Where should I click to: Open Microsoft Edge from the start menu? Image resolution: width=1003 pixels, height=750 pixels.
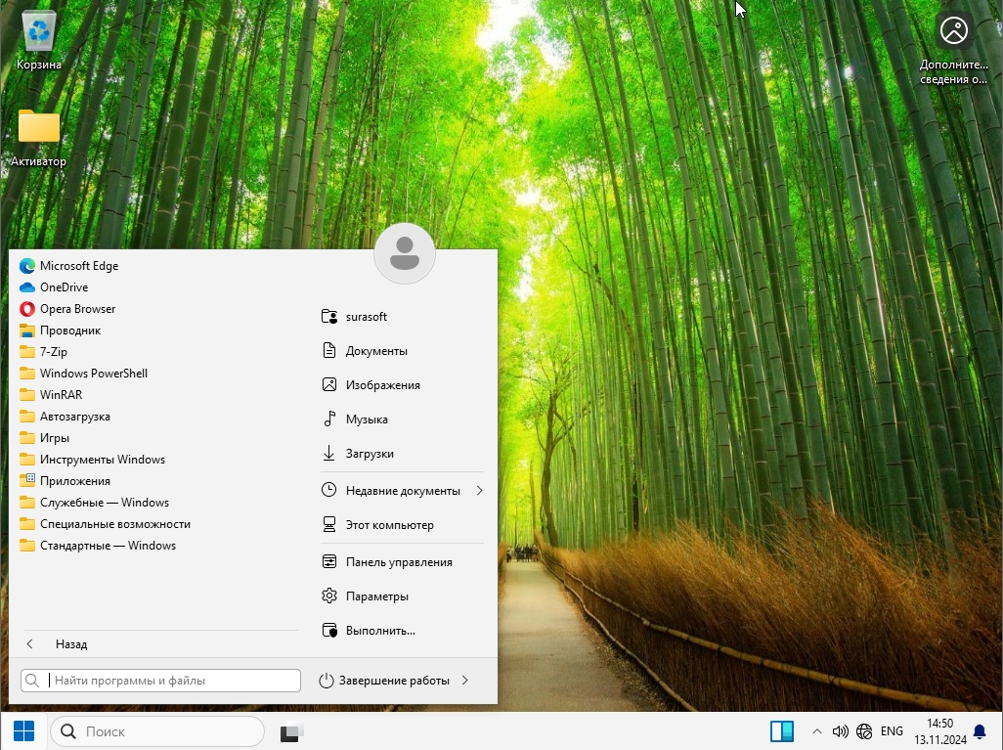point(78,266)
